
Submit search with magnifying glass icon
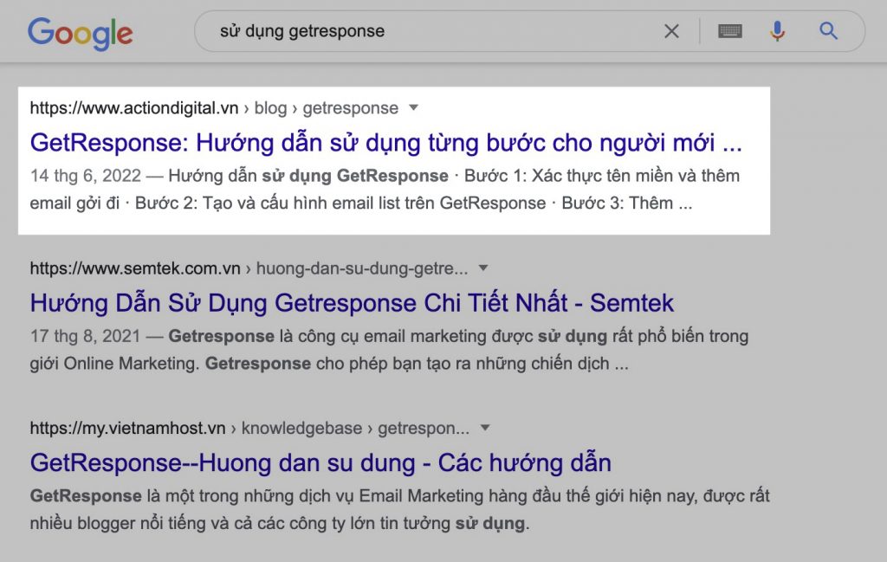(x=829, y=31)
